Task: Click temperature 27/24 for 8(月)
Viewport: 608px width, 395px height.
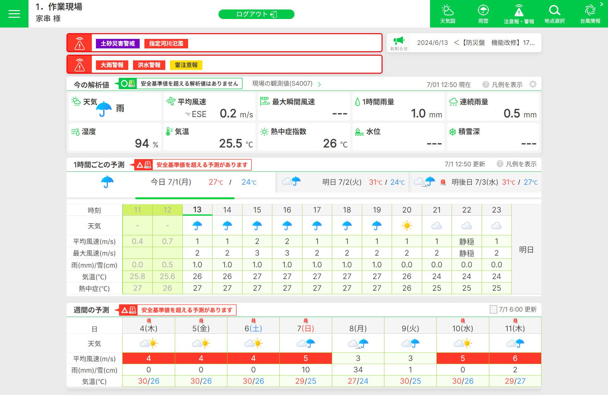Action: click(x=358, y=381)
